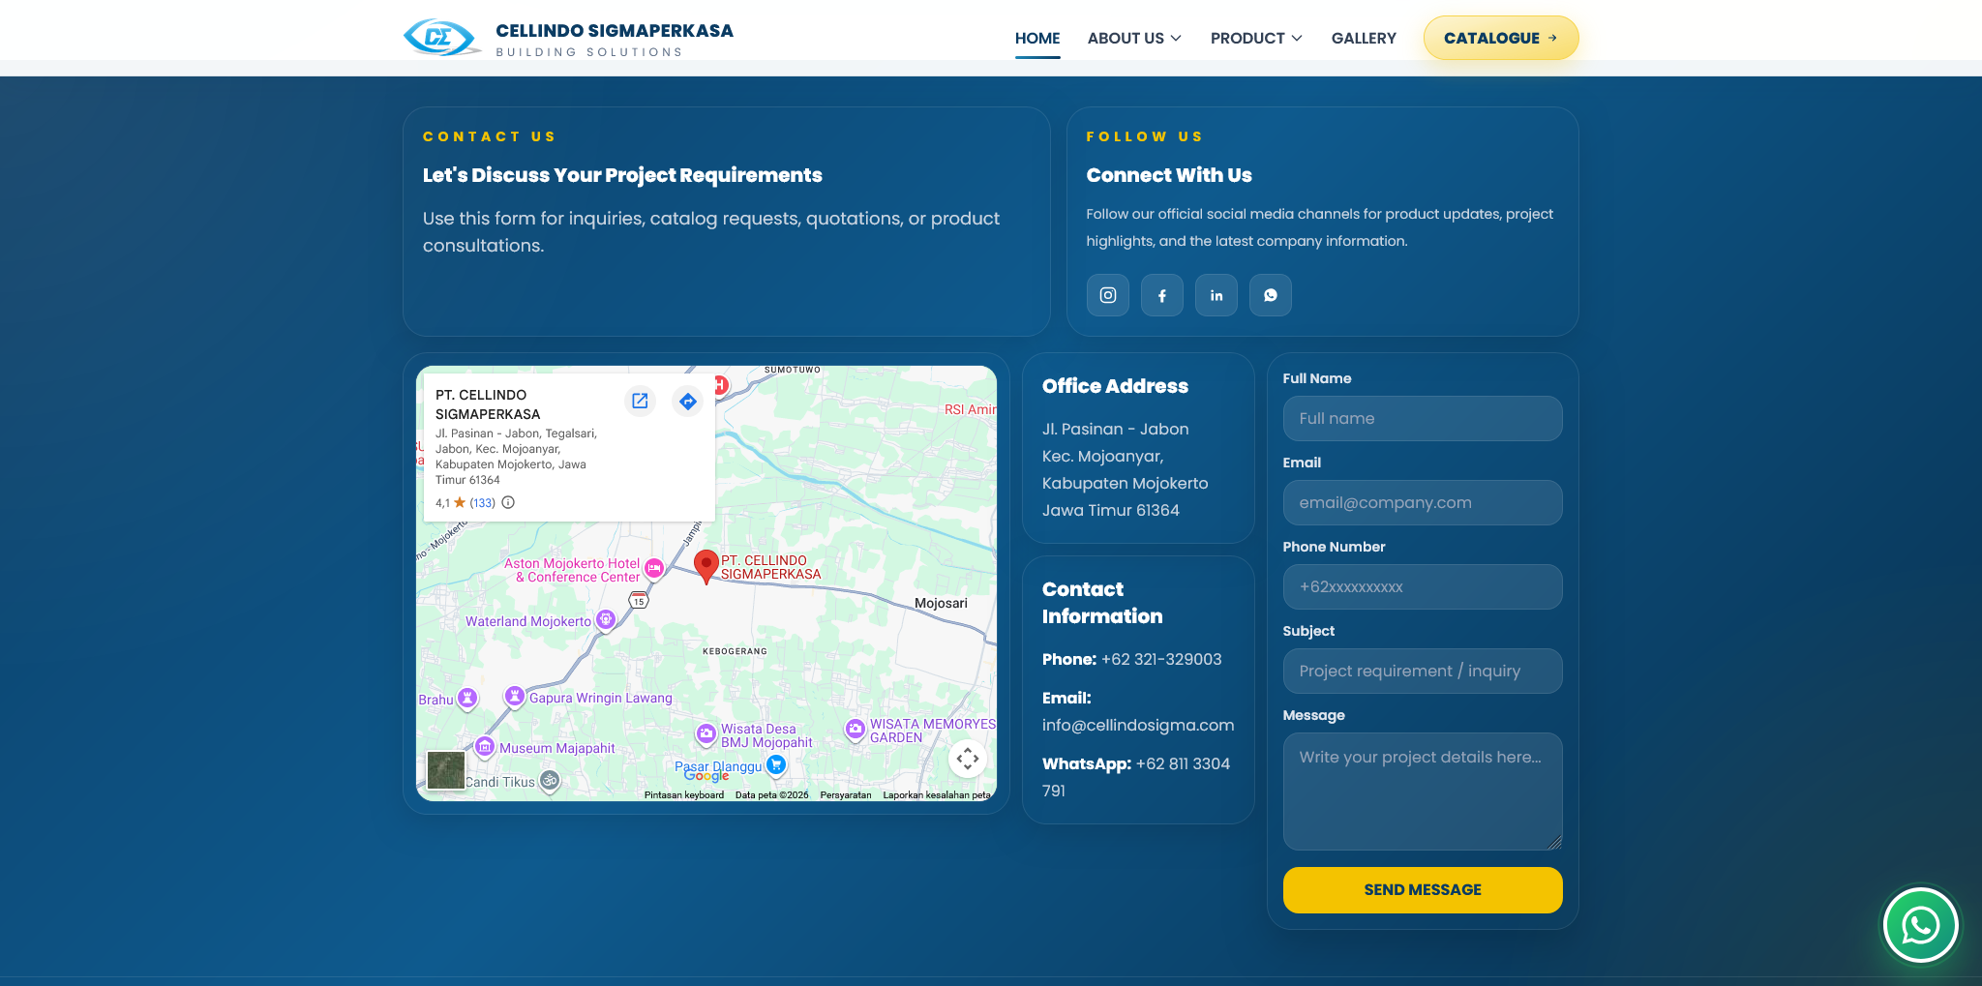
Task: Click the Office Address heading
Action: pyautogui.click(x=1115, y=386)
